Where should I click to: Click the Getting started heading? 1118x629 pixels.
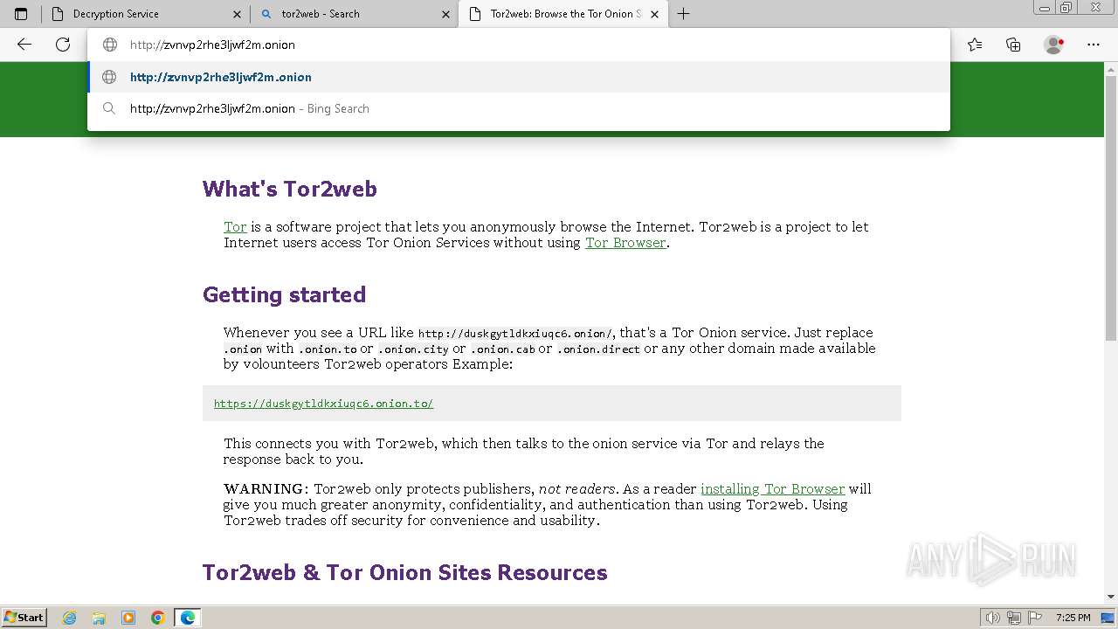click(x=284, y=294)
